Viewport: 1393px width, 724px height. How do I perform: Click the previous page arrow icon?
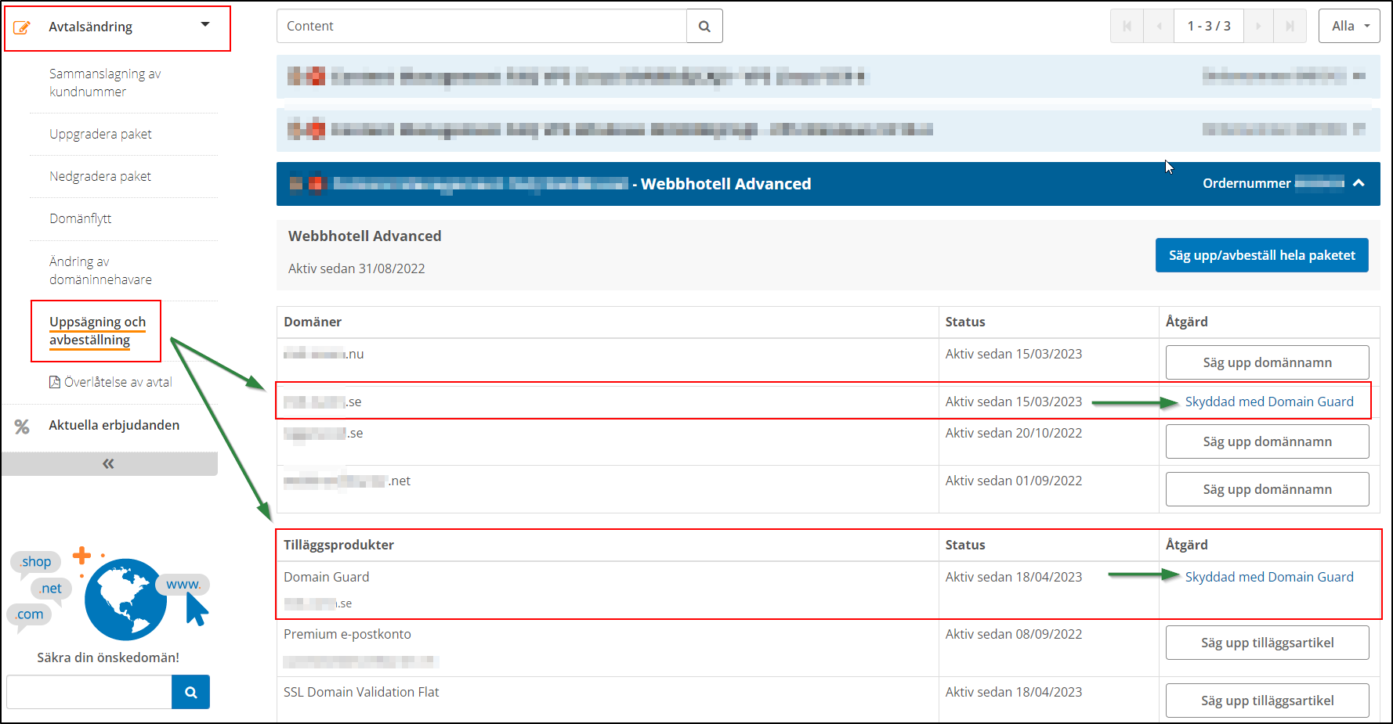[x=1159, y=26]
